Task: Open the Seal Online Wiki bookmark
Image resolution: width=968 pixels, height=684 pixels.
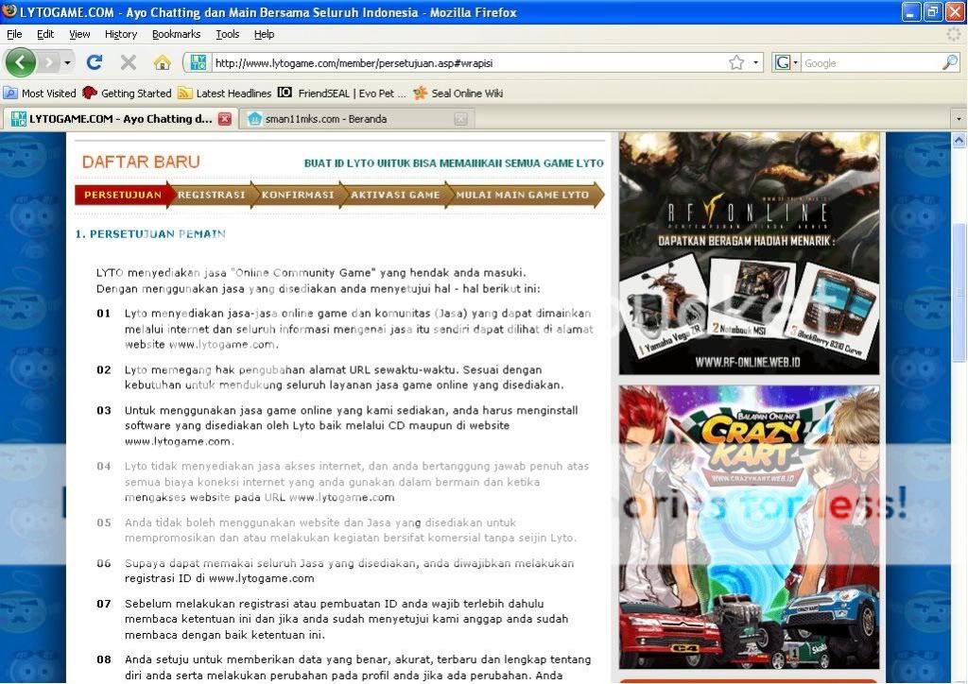Action: [x=458, y=94]
